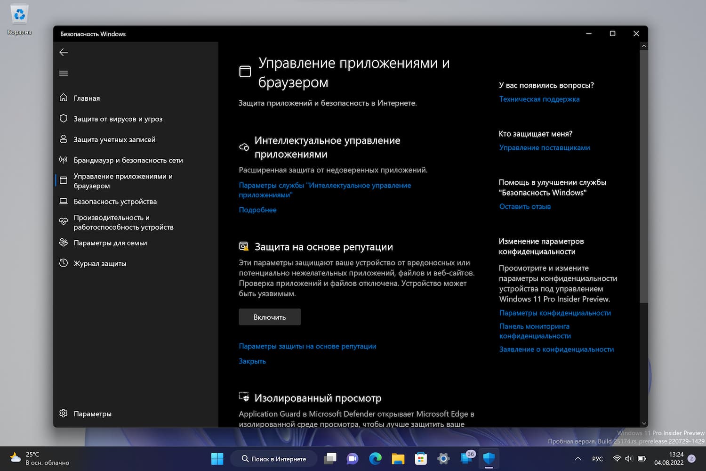Open Параметры для семьи section

coord(110,243)
